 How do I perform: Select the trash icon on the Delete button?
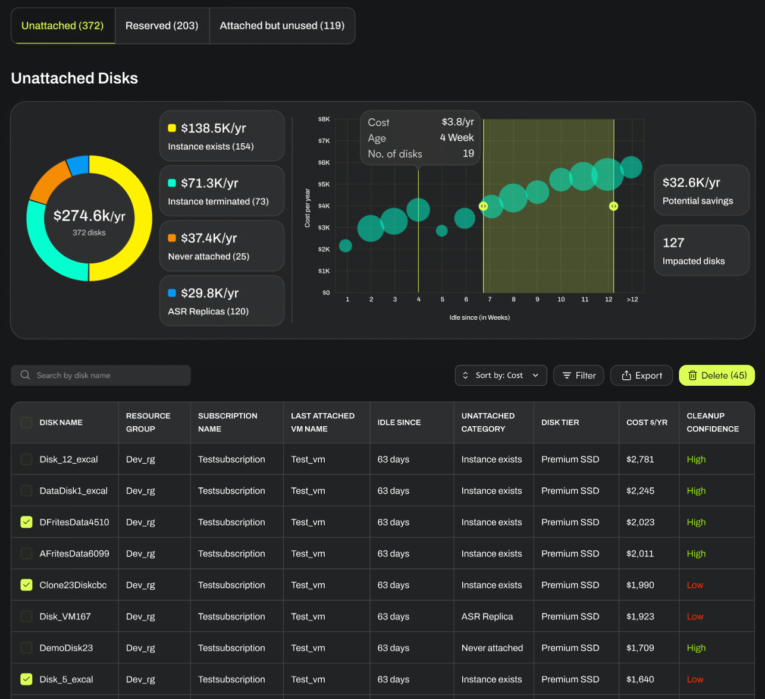pyautogui.click(x=694, y=375)
